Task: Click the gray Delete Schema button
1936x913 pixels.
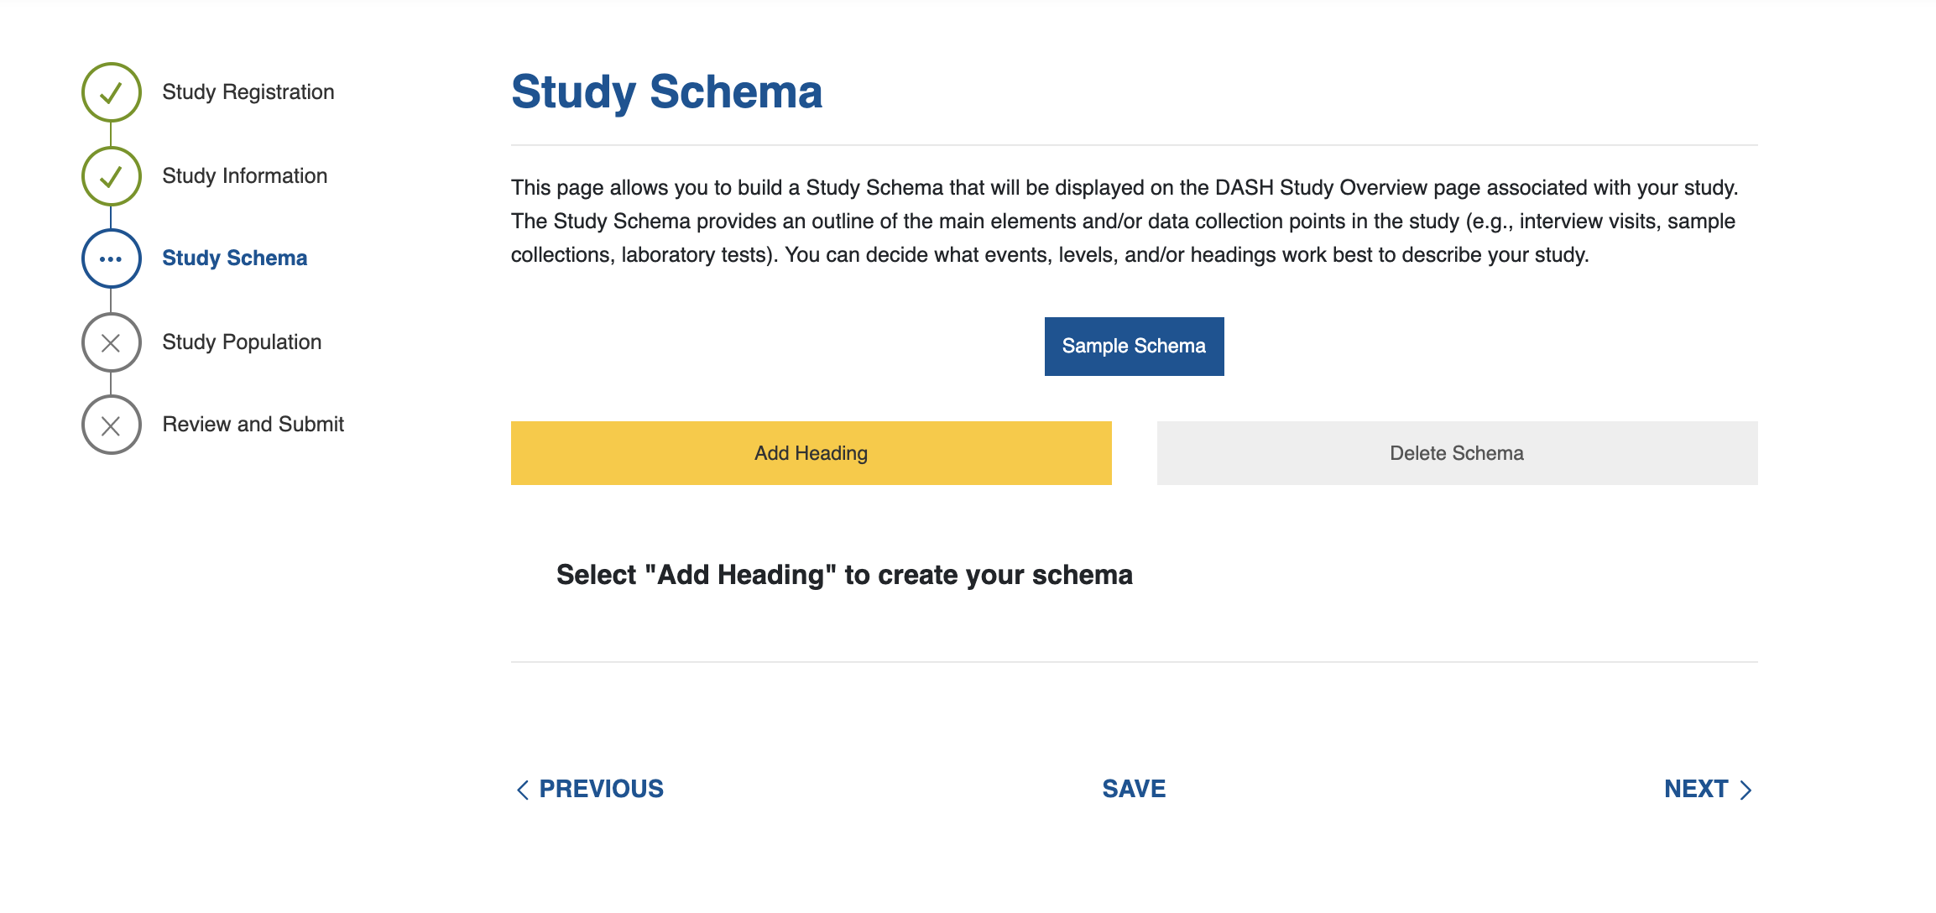Action: (x=1457, y=453)
